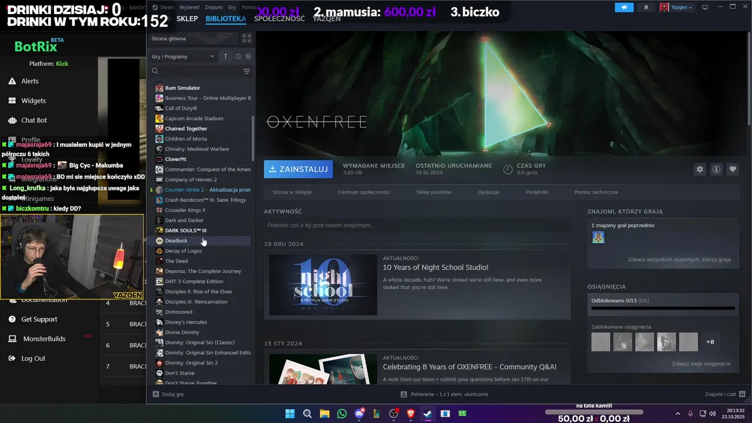The height and width of the screenshot is (423, 752).
Task: Click the add game plus icon
Action: tap(156, 394)
